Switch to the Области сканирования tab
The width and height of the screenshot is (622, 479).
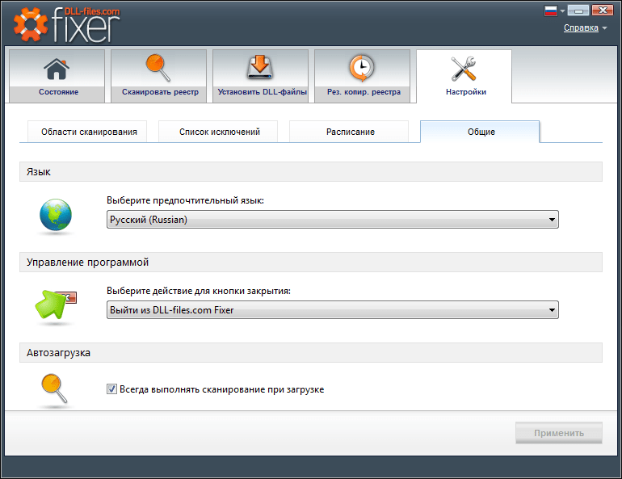87,131
